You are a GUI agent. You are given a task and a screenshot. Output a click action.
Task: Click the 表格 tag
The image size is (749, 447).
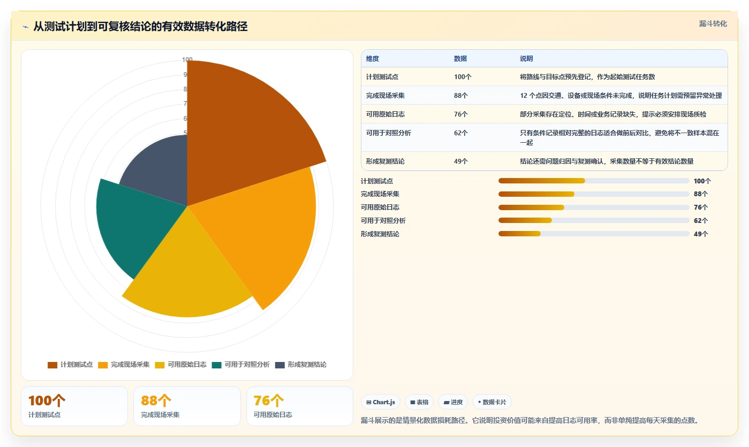coord(419,402)
